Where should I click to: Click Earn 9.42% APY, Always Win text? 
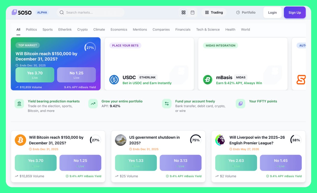point(239,83)
